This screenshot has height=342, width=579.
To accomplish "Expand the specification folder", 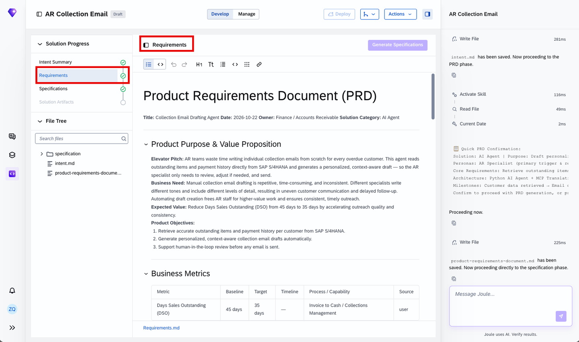I will click(42, 154).
